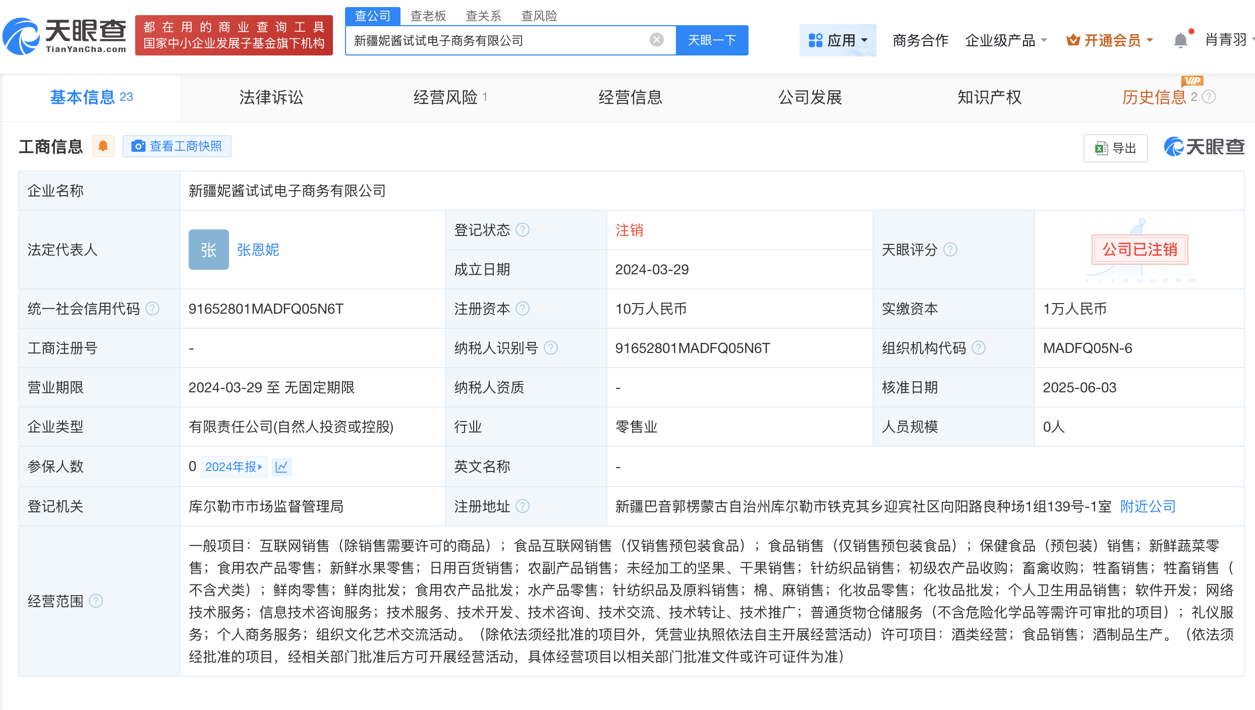Select the 查风险 search tab
This screenshot has height=710, width=1255.
point(539,16)
